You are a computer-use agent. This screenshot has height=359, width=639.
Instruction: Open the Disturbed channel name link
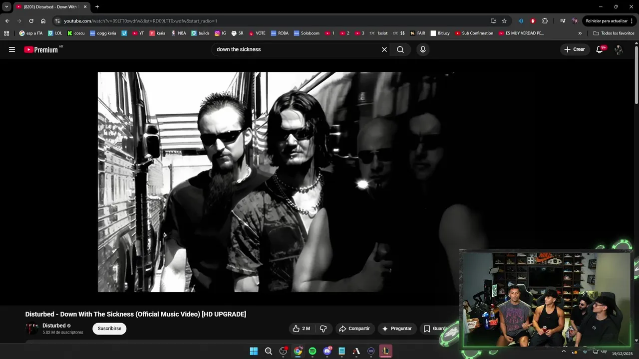pos(54,326)
